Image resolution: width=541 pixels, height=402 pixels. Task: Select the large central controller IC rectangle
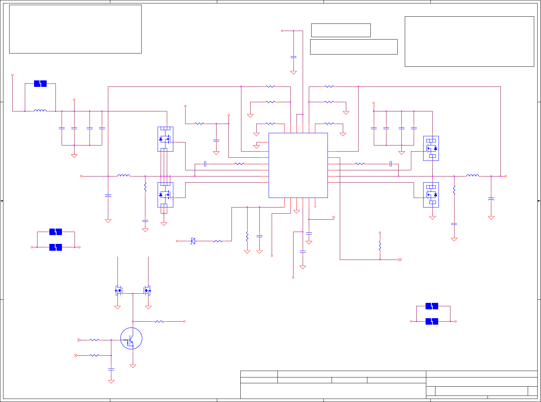pyautogui.click(x=298, y=165)
